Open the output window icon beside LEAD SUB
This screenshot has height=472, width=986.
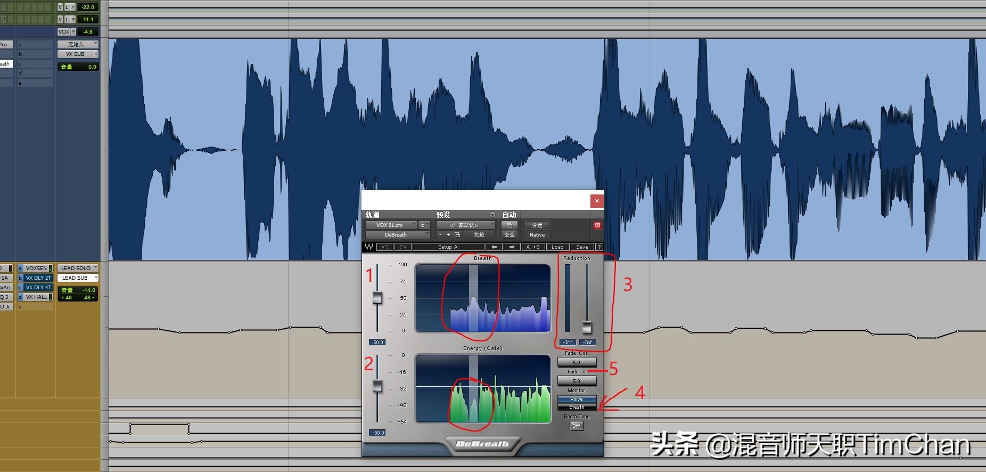pos(96,278)
